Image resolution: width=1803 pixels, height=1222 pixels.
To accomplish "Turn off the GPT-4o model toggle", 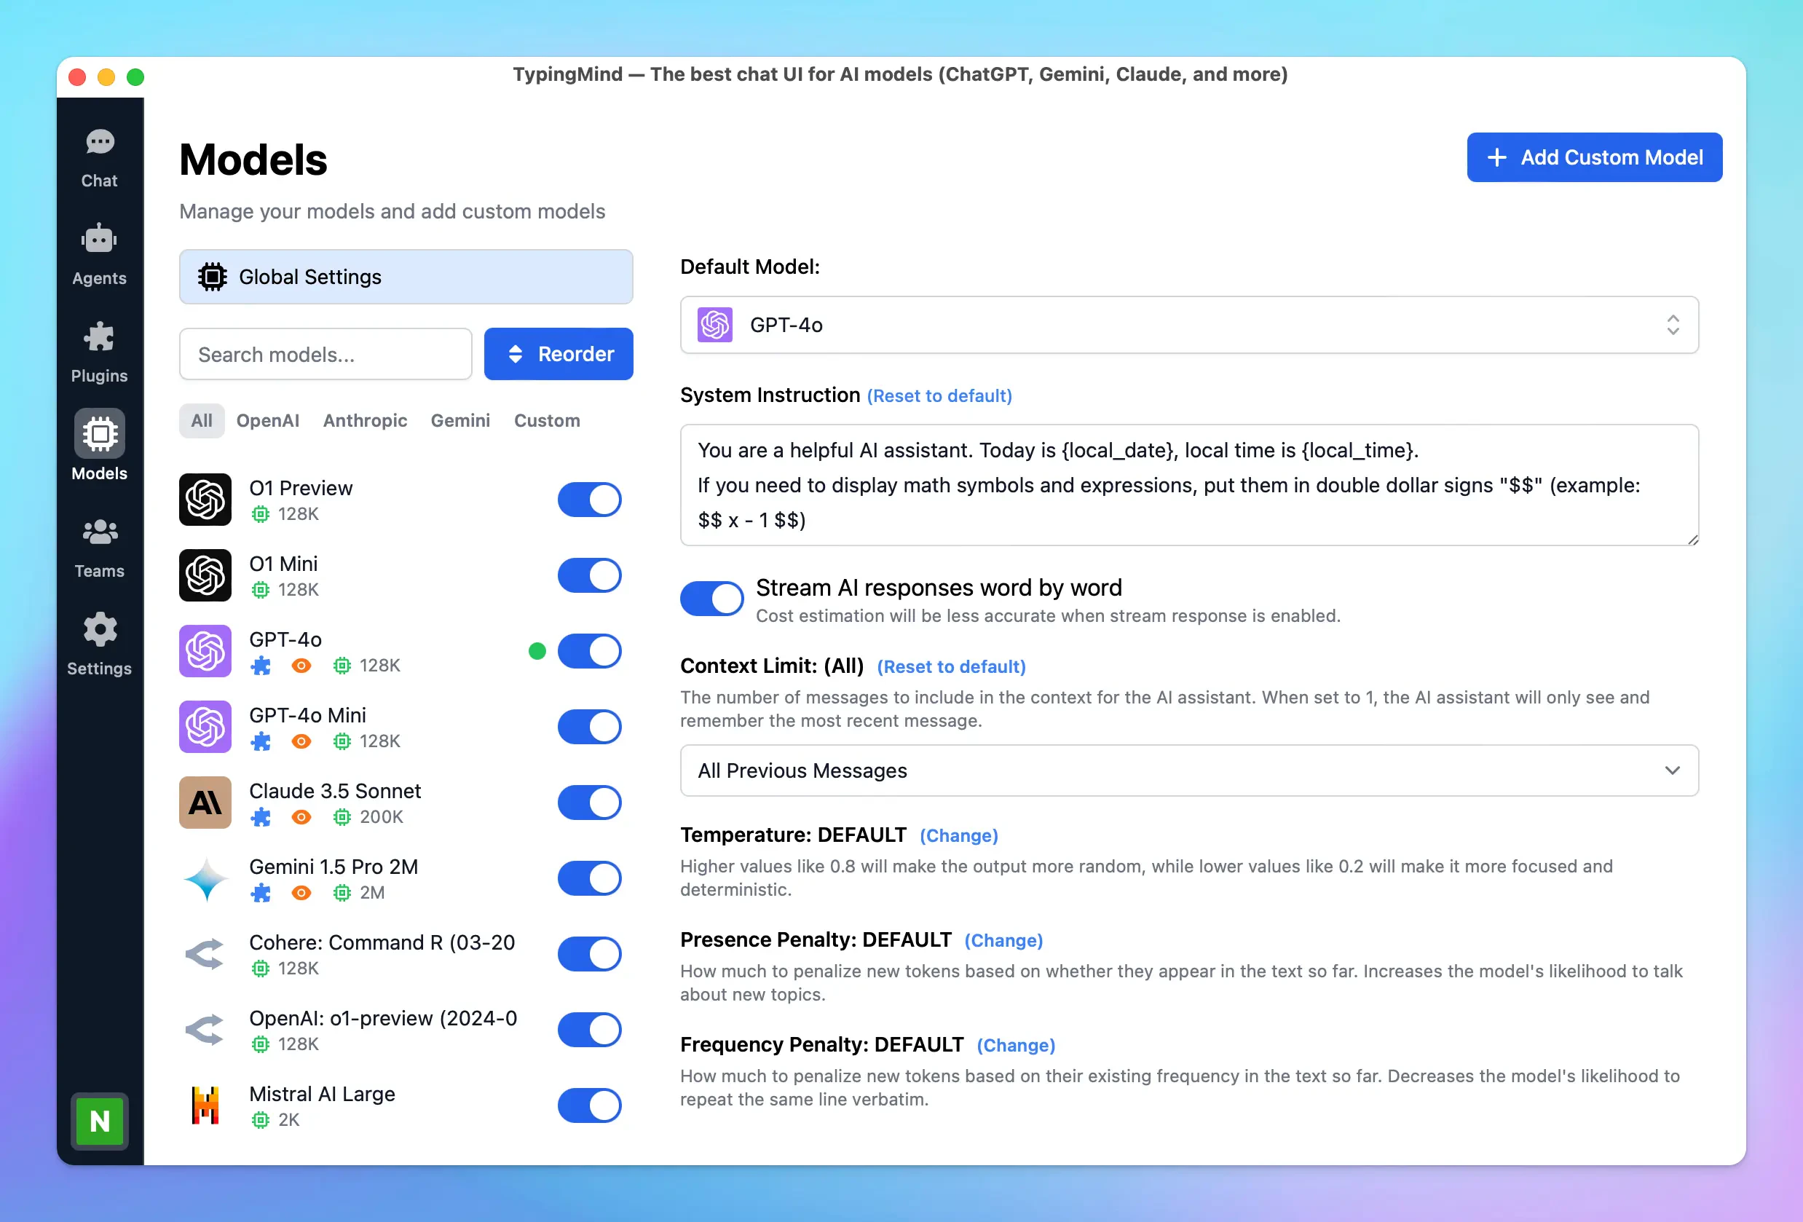I will click(x=590, y=651).
